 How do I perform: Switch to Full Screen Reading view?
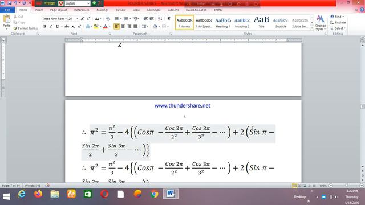tap(299, 186)
